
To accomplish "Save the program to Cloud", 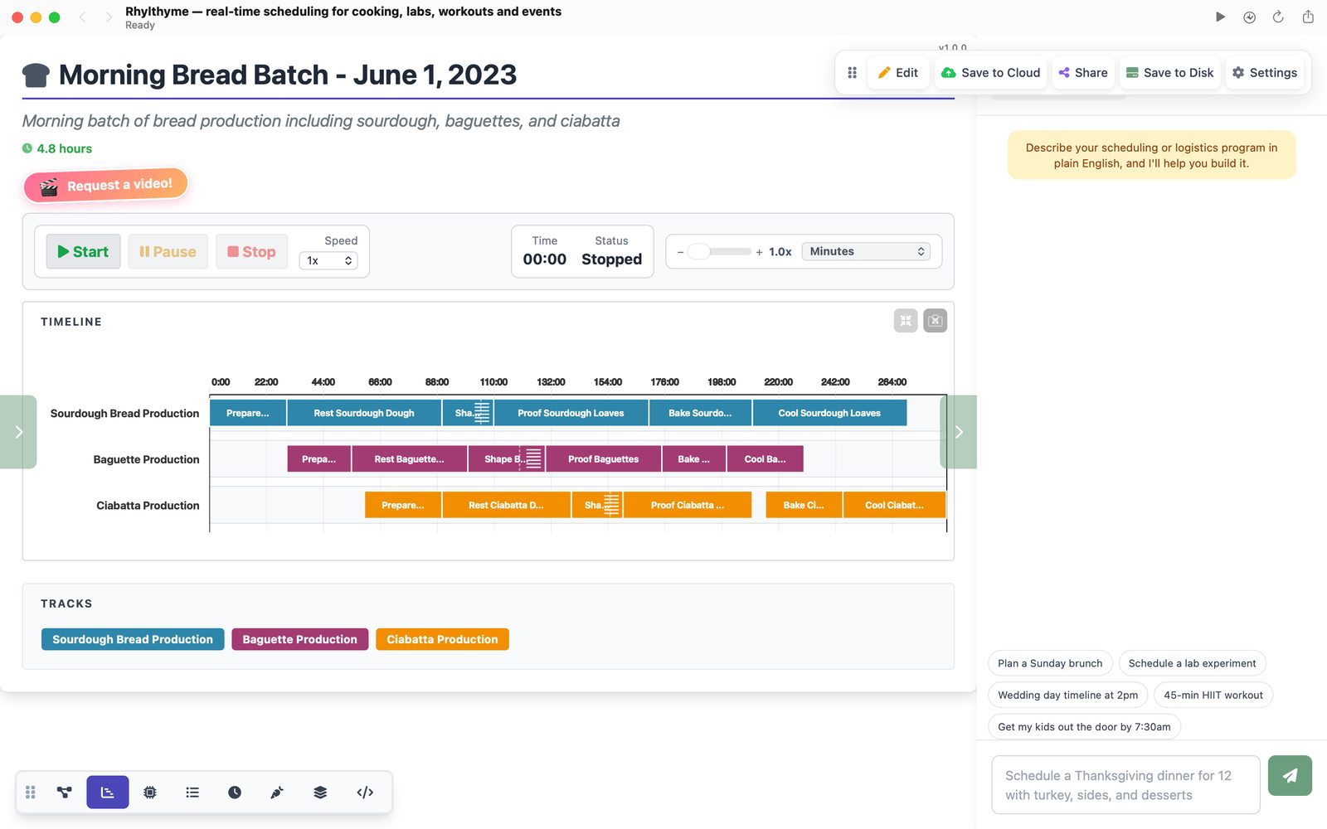I will (991, 73).
